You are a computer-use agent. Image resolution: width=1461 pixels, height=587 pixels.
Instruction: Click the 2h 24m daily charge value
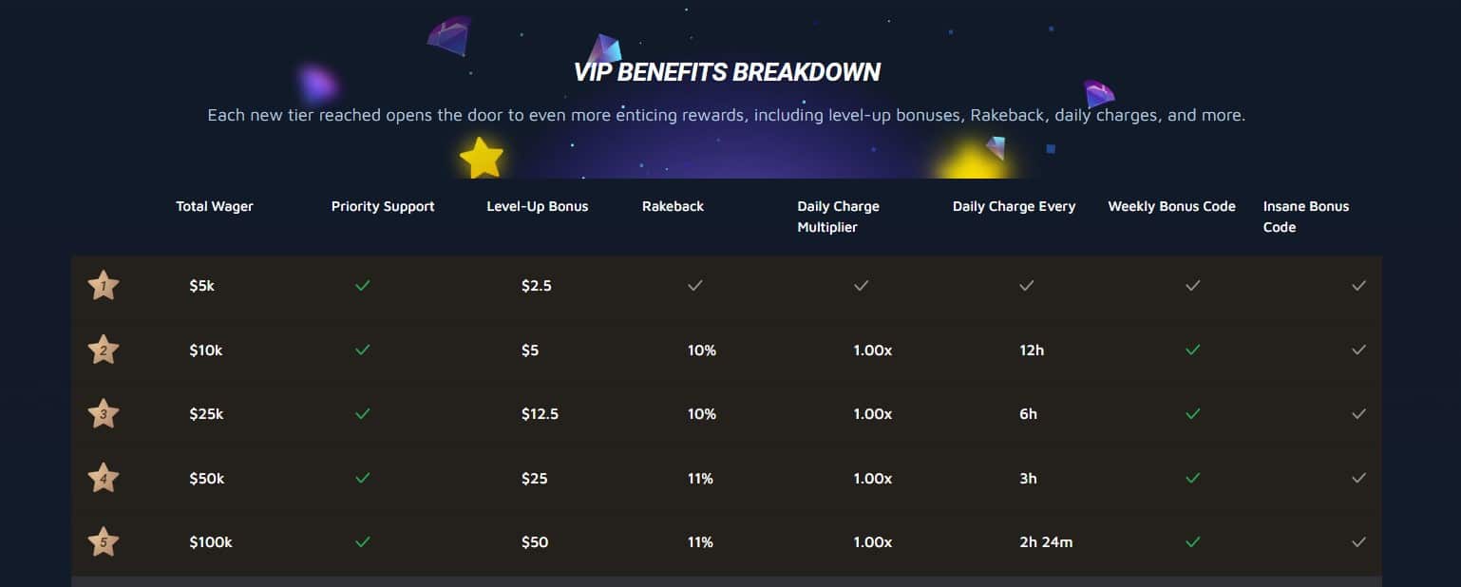click(x=1046, y=542)
